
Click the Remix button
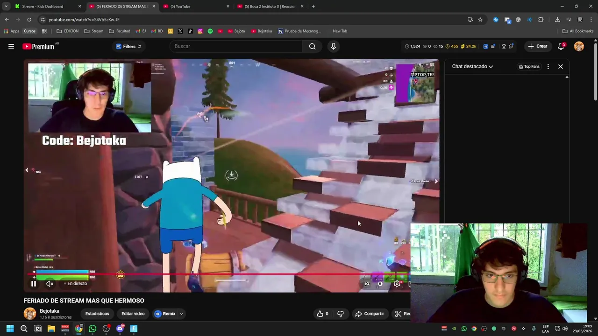[165, 314]
